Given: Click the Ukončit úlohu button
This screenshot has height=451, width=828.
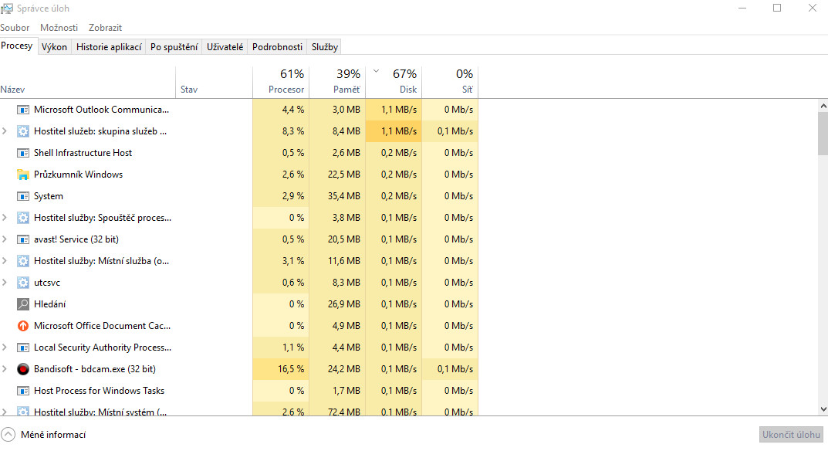Looking at the screenshot, I should (x=791, y=435).
